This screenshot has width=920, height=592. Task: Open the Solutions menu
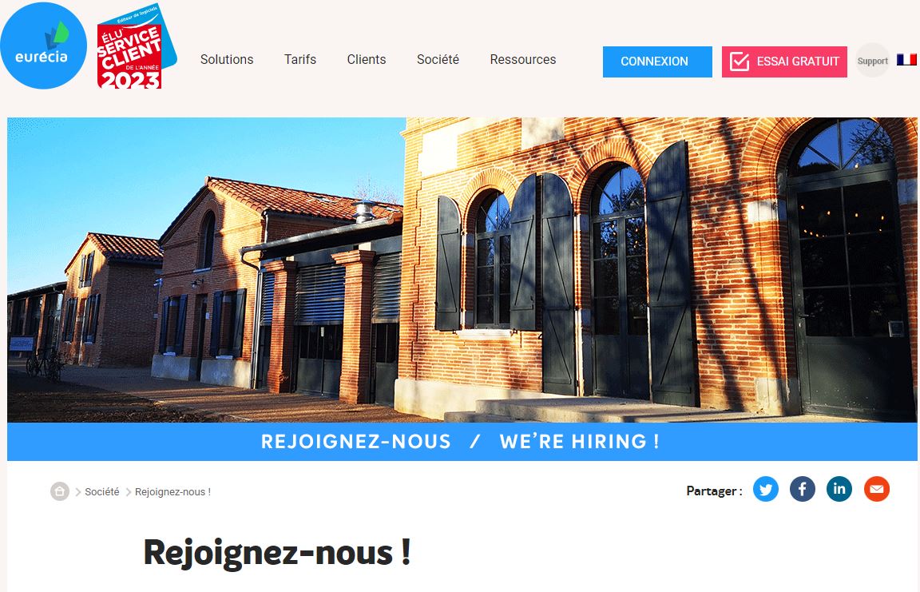pyautogui.click(x=227, y=59)
